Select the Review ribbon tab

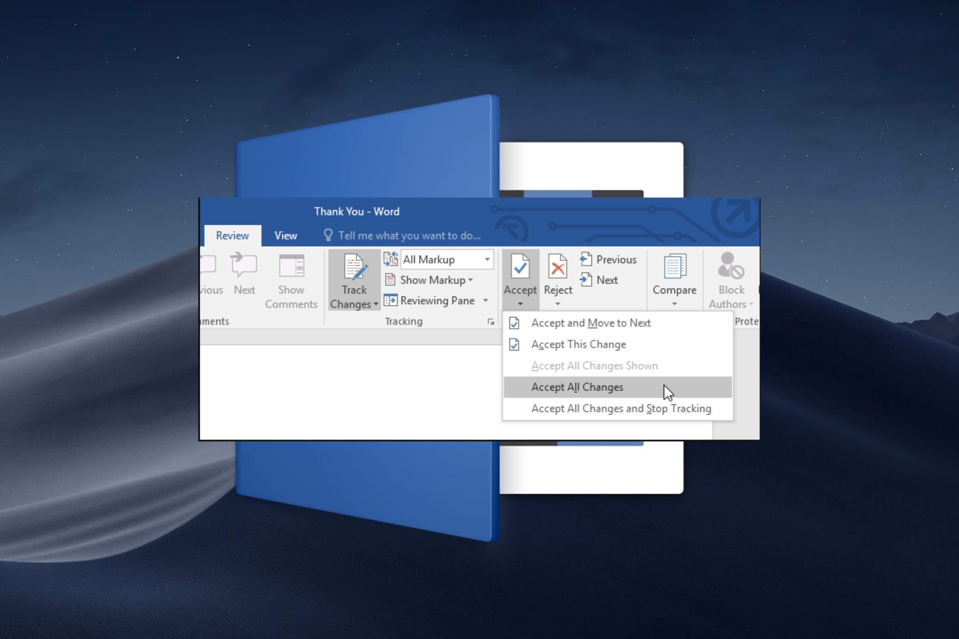coord(232,236)
